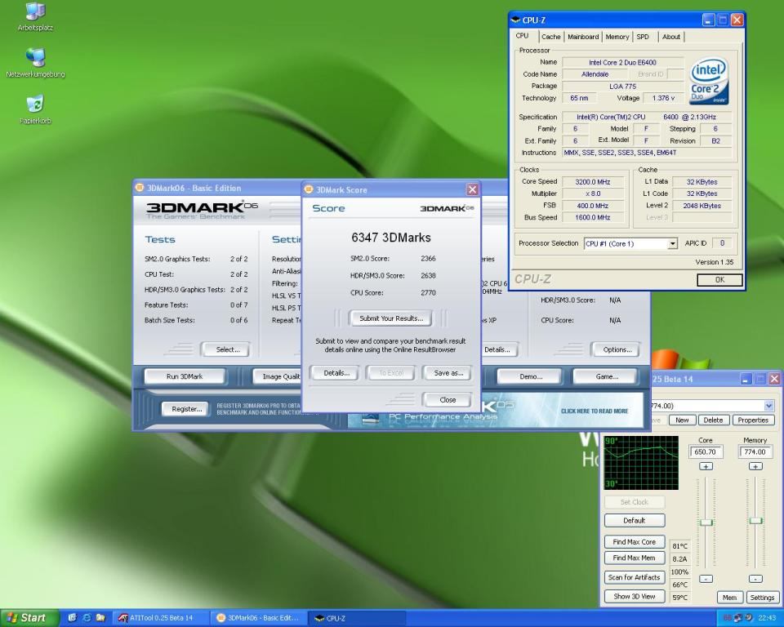Click the Game button in 3DMark06
The image size is (784, 627).
[x=607, y=376]
